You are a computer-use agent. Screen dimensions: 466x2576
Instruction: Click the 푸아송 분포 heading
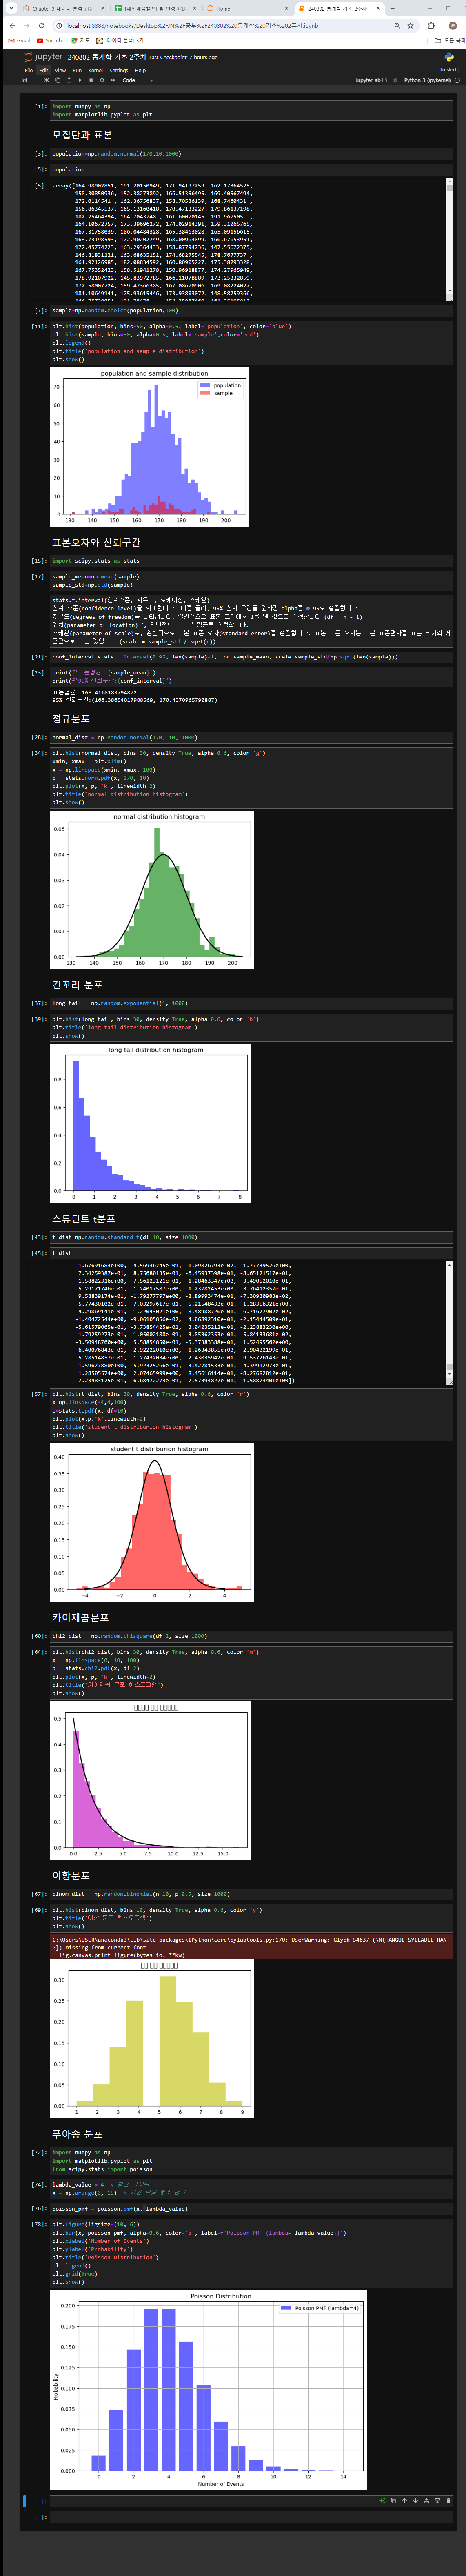(x=77, y=2133)
